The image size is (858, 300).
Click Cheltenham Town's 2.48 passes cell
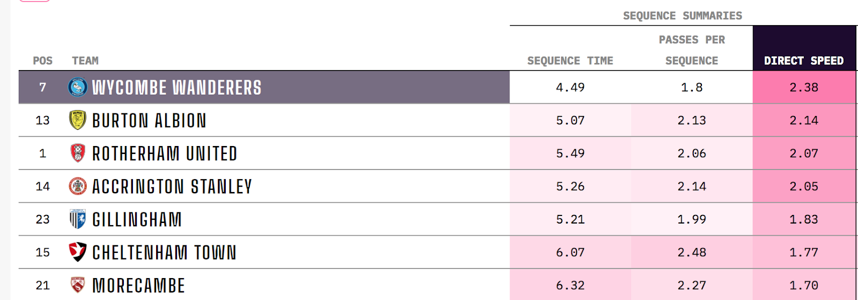click(x=692, y=252)
